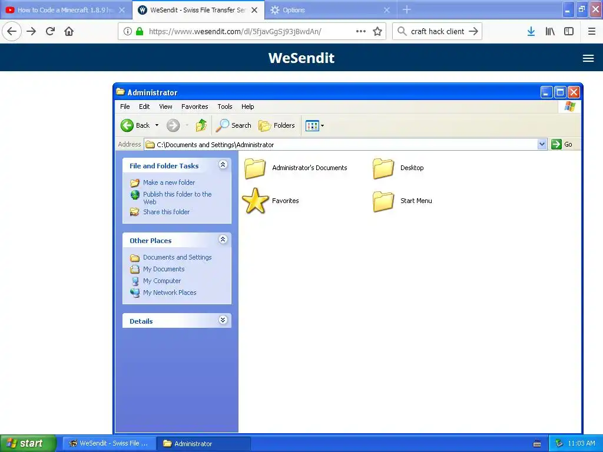The height and width of the screenshot is (452, 603).
Task: Open the Favorites menu
Action: tap(194, 107)
